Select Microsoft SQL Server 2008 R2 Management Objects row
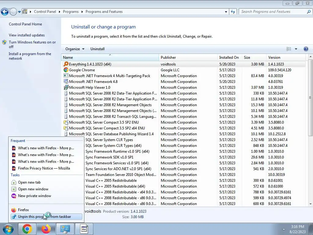 [183, 105]
